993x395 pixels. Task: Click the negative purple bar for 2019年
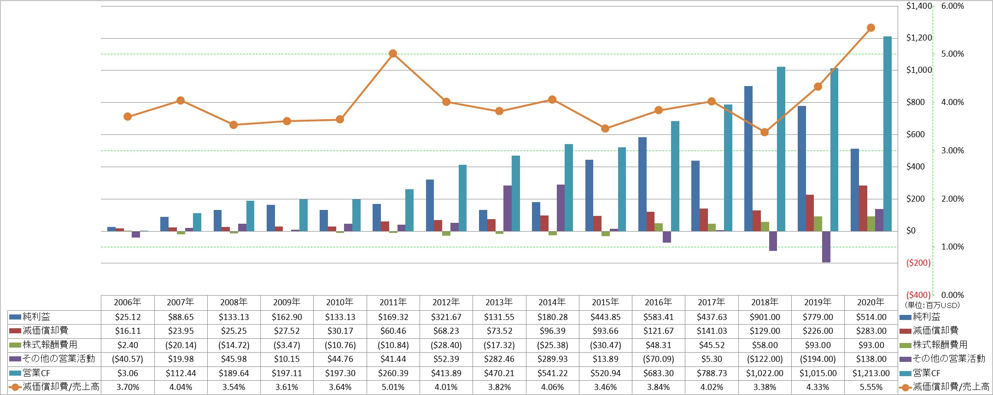click(826, 247)
